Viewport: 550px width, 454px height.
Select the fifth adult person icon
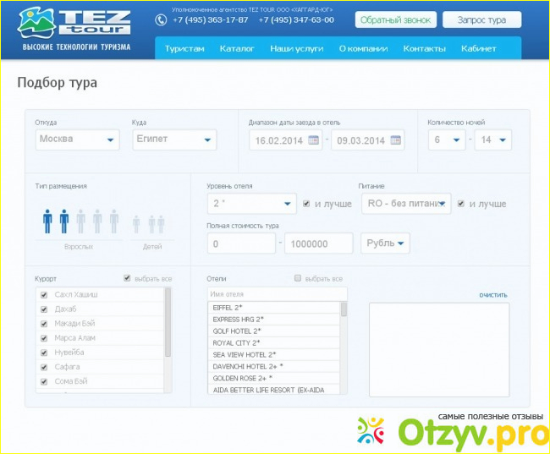[113, 221]
